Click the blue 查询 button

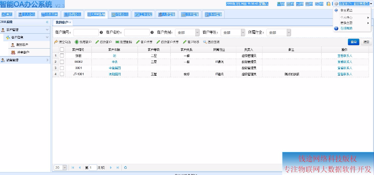[354, 42]
